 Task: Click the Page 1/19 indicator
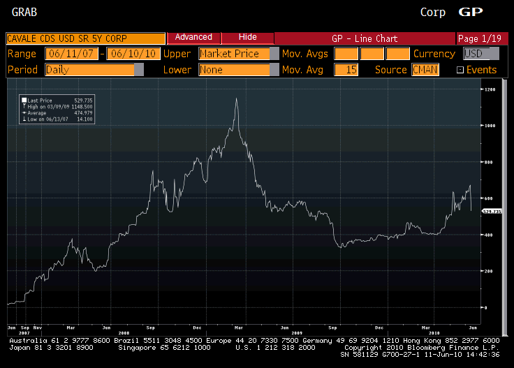click(x=480, y=38)
